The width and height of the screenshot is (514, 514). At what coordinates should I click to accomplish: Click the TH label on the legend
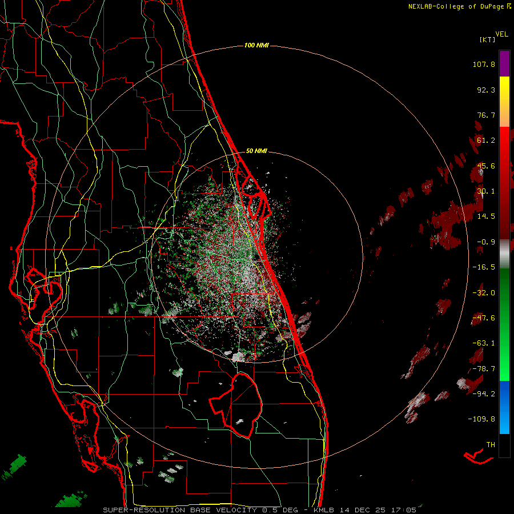[x=491, y=445]
